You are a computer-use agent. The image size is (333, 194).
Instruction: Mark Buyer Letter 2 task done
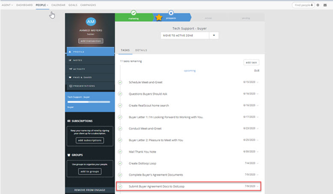tap(120, 140)
